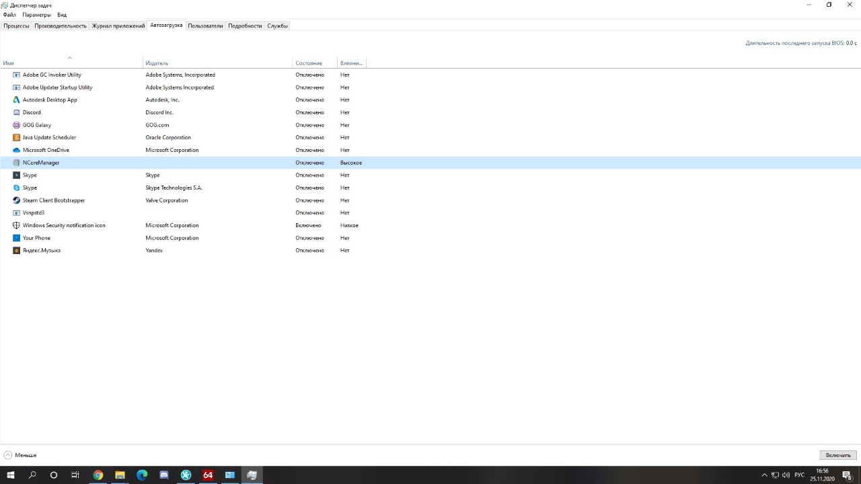This screenshot has width=861, height=484.
Task: Sort by the Издатель column header
Action: click(218, 63)
